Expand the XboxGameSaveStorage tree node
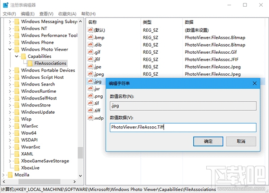The height and width of the screenshot is (193, 269). (x=10, y=161)
